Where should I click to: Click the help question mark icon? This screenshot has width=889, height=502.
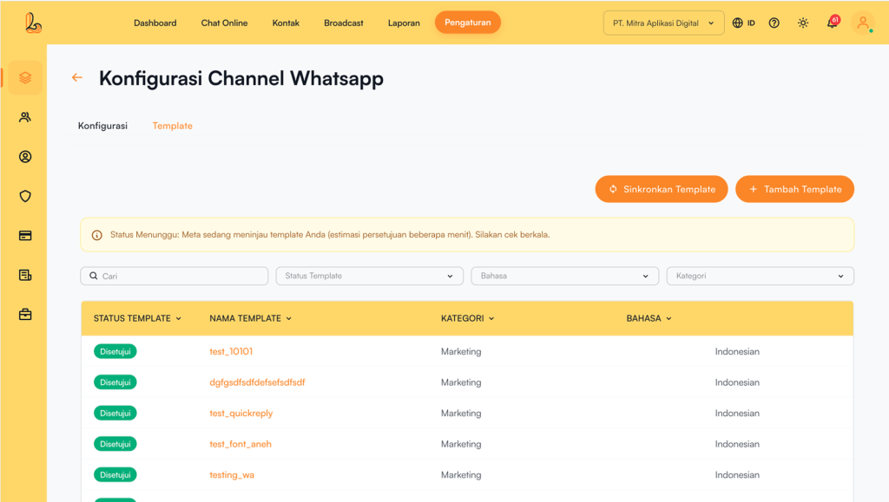[x=774, y=23]
